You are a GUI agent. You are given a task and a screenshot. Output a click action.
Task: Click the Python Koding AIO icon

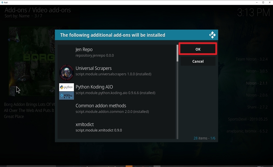point(66,91)
